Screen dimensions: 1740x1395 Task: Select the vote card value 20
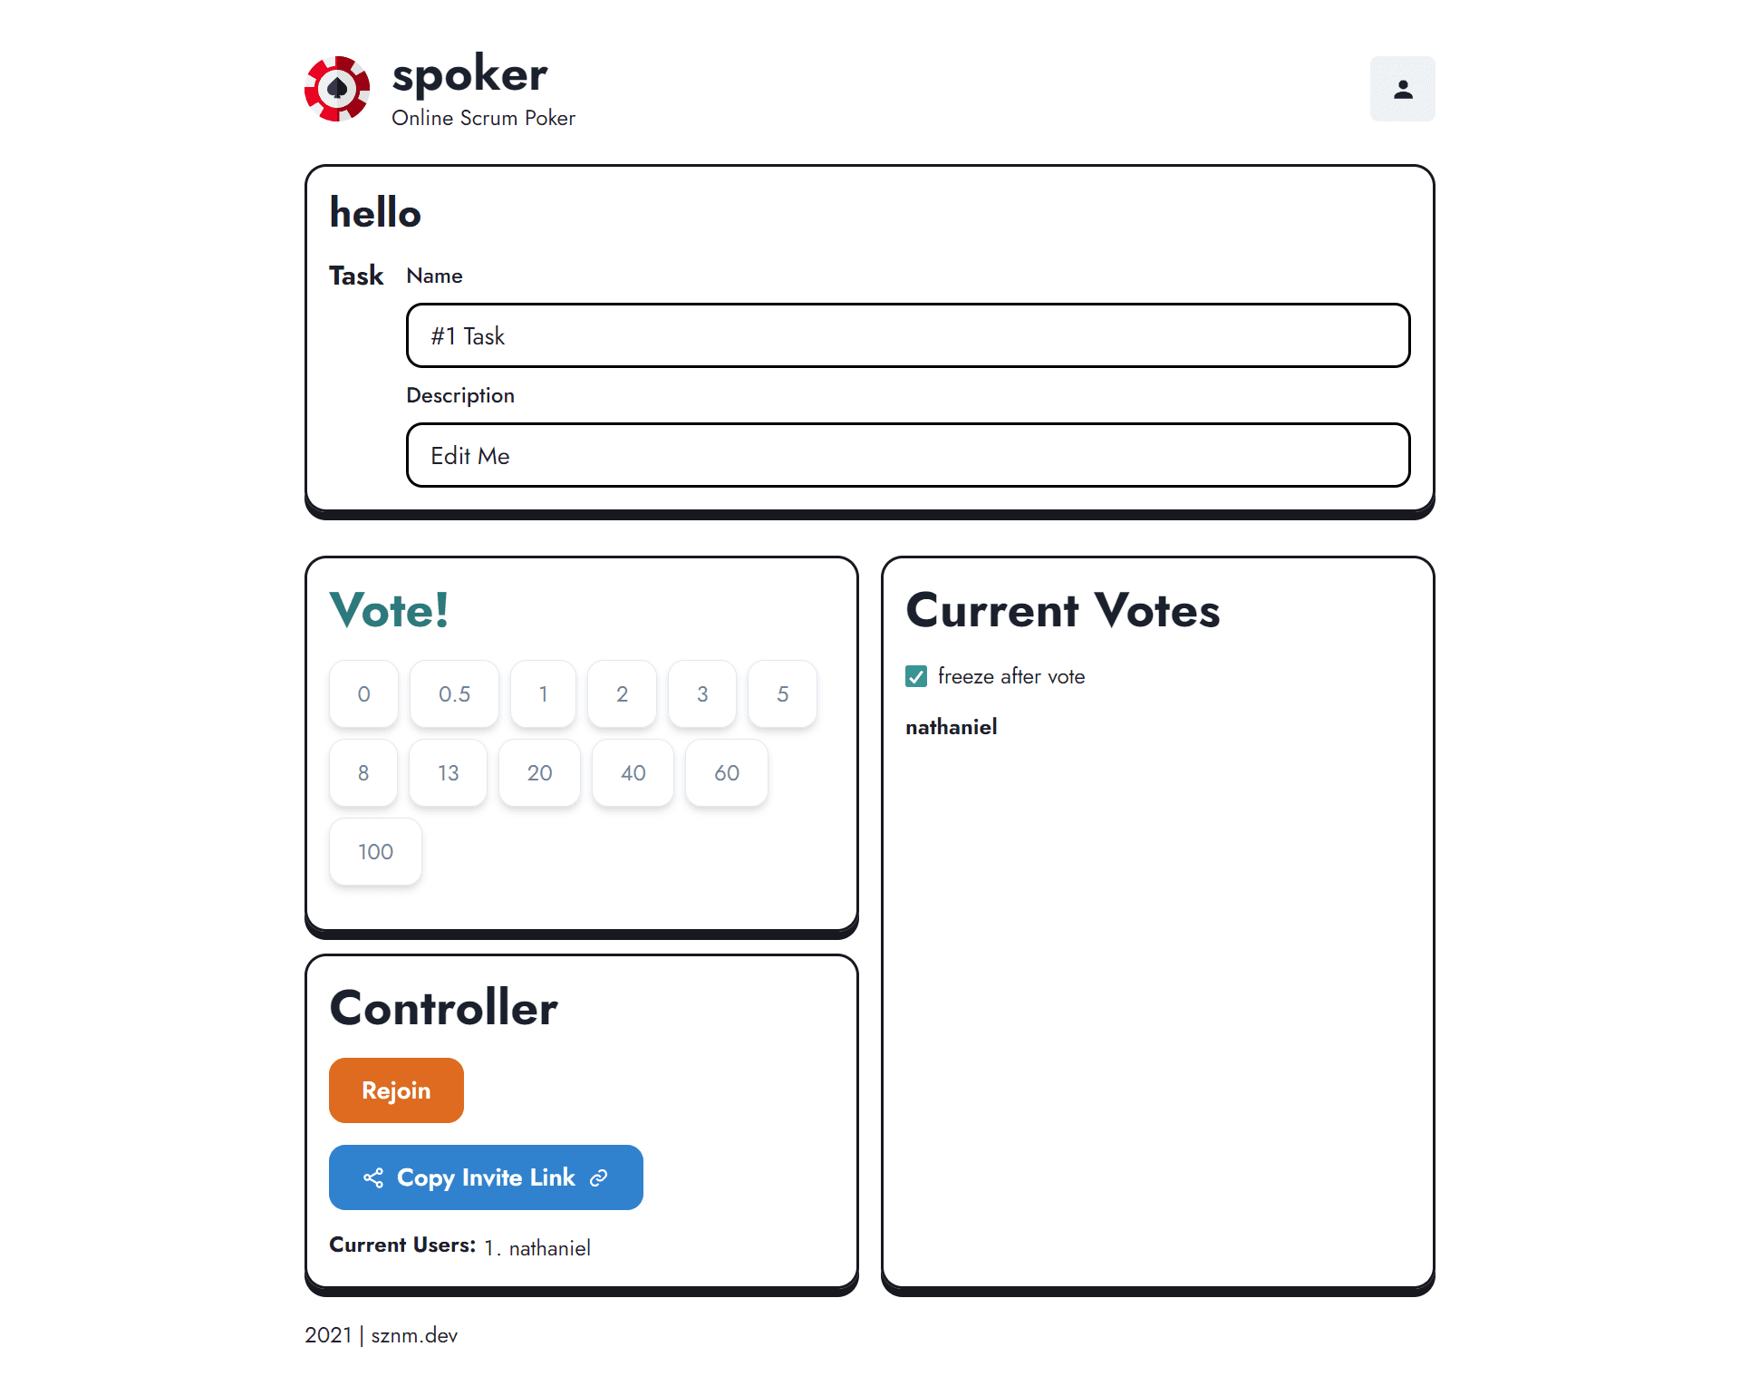(x=541, y=771)
